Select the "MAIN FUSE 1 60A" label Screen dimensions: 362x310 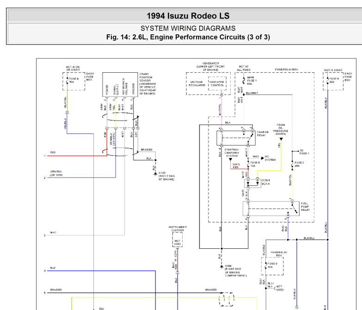point(252,81)
